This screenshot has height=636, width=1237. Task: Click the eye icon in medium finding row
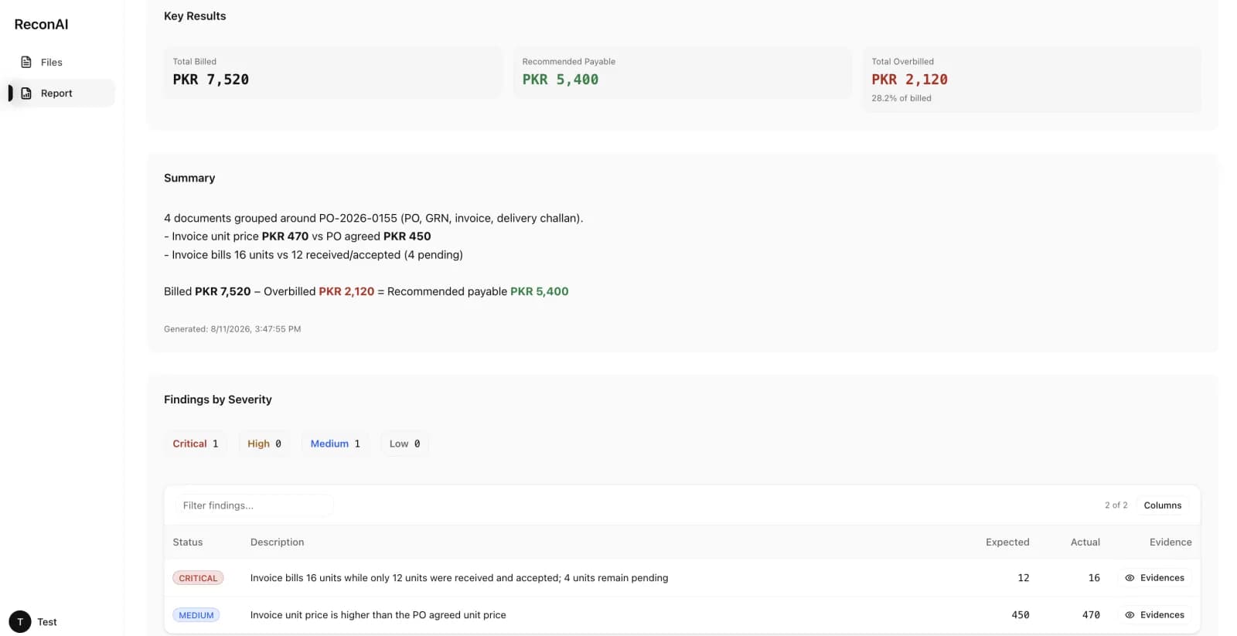1130,615
